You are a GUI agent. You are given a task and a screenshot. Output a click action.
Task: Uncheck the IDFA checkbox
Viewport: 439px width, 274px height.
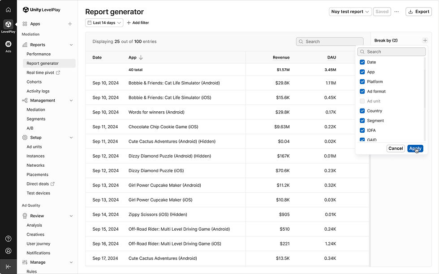pyautogui.click(x=362, y=131)
